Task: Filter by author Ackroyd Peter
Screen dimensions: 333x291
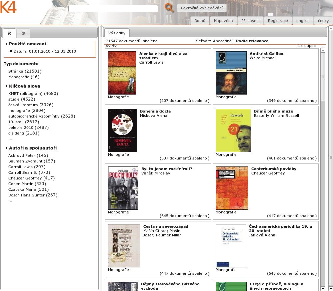Action: 28,155
